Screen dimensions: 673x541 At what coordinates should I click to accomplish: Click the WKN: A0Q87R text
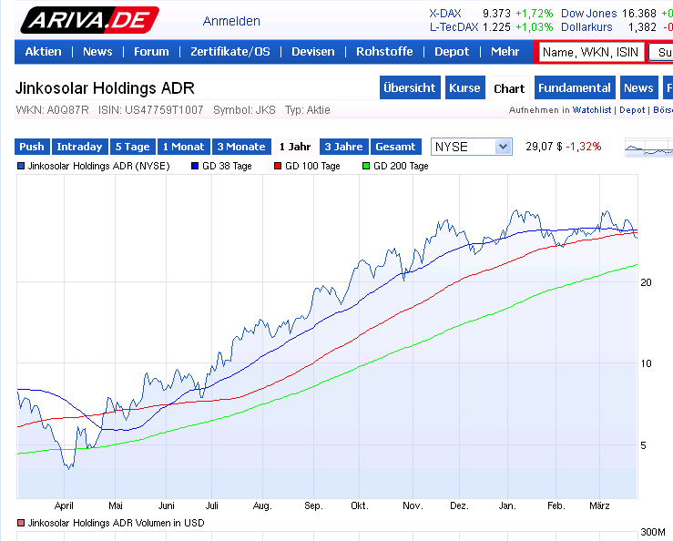[x=52, y=110]
